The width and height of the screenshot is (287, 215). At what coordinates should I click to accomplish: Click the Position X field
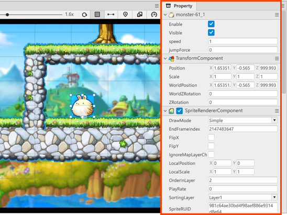222,68
